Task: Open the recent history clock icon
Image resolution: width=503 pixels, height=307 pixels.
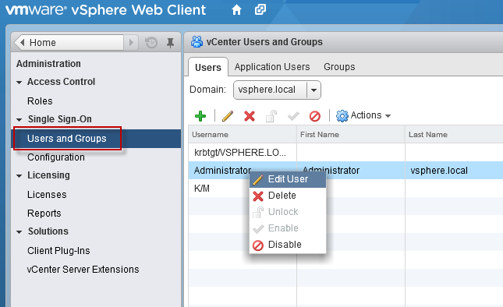Action: tap(151, 42)
